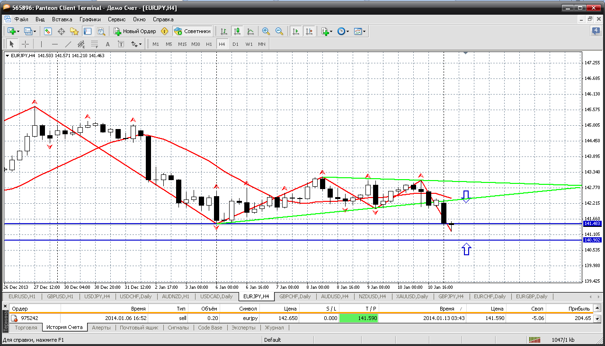Open the New Chart toolbar icon
The image size is (605, 346).
pyautogui.click(x=11, y=31)
